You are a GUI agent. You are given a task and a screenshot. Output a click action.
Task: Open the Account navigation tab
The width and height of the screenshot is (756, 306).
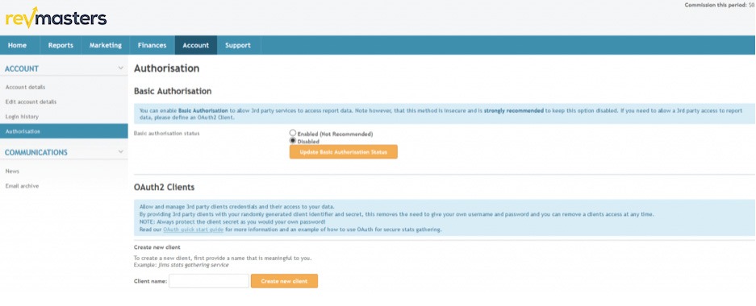point(196,45)
